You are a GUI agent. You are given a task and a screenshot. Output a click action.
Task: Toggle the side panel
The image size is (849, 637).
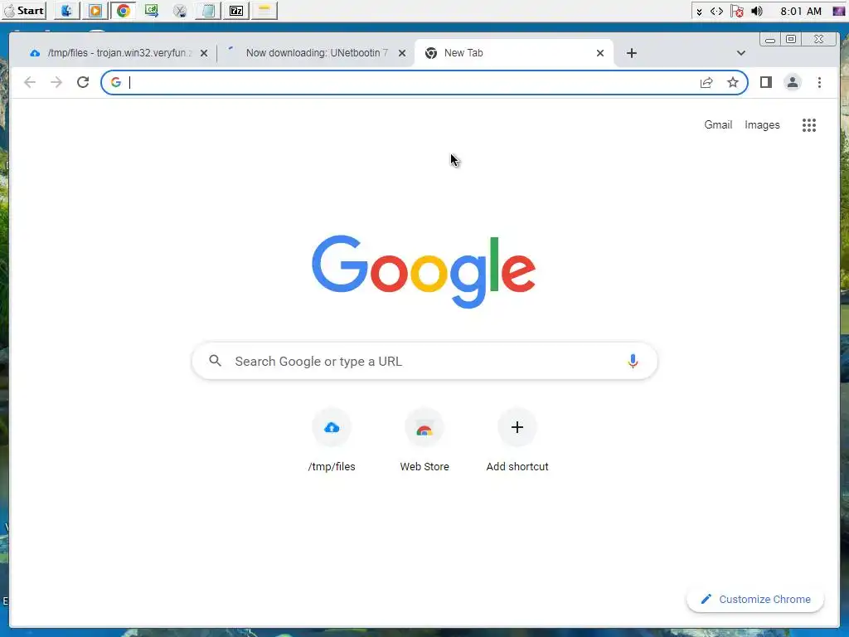(765, 82)
